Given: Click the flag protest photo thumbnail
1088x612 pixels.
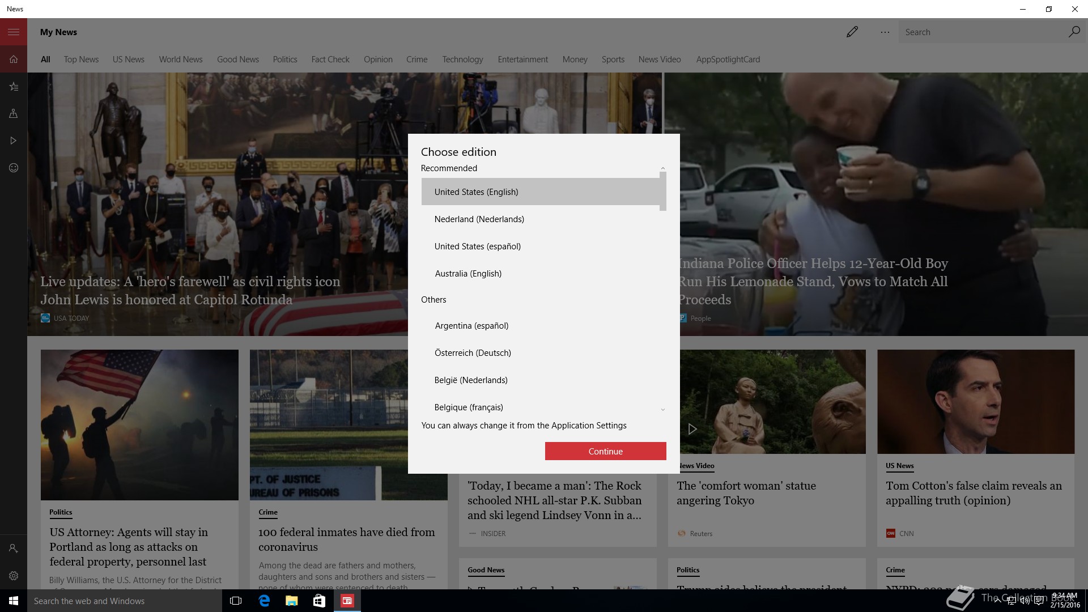Looking at the screenshot, I should tap(139, 424).
